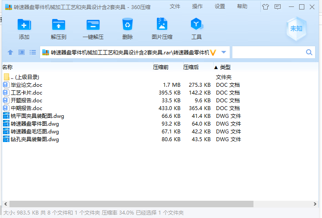The width and height of the screenshot is (322, 218).
Task: Click the status bar summary text
Action: (x=94, y=213)
